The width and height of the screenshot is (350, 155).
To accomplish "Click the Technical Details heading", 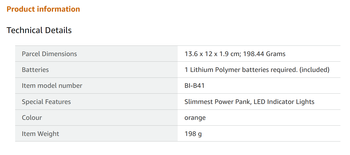I will click(39, 30).
